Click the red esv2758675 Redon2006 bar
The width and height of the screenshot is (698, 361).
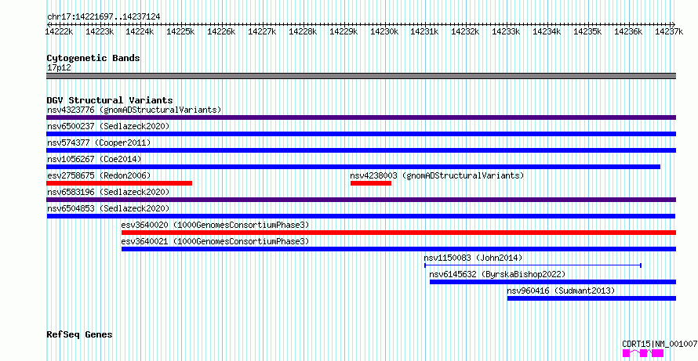119,183
